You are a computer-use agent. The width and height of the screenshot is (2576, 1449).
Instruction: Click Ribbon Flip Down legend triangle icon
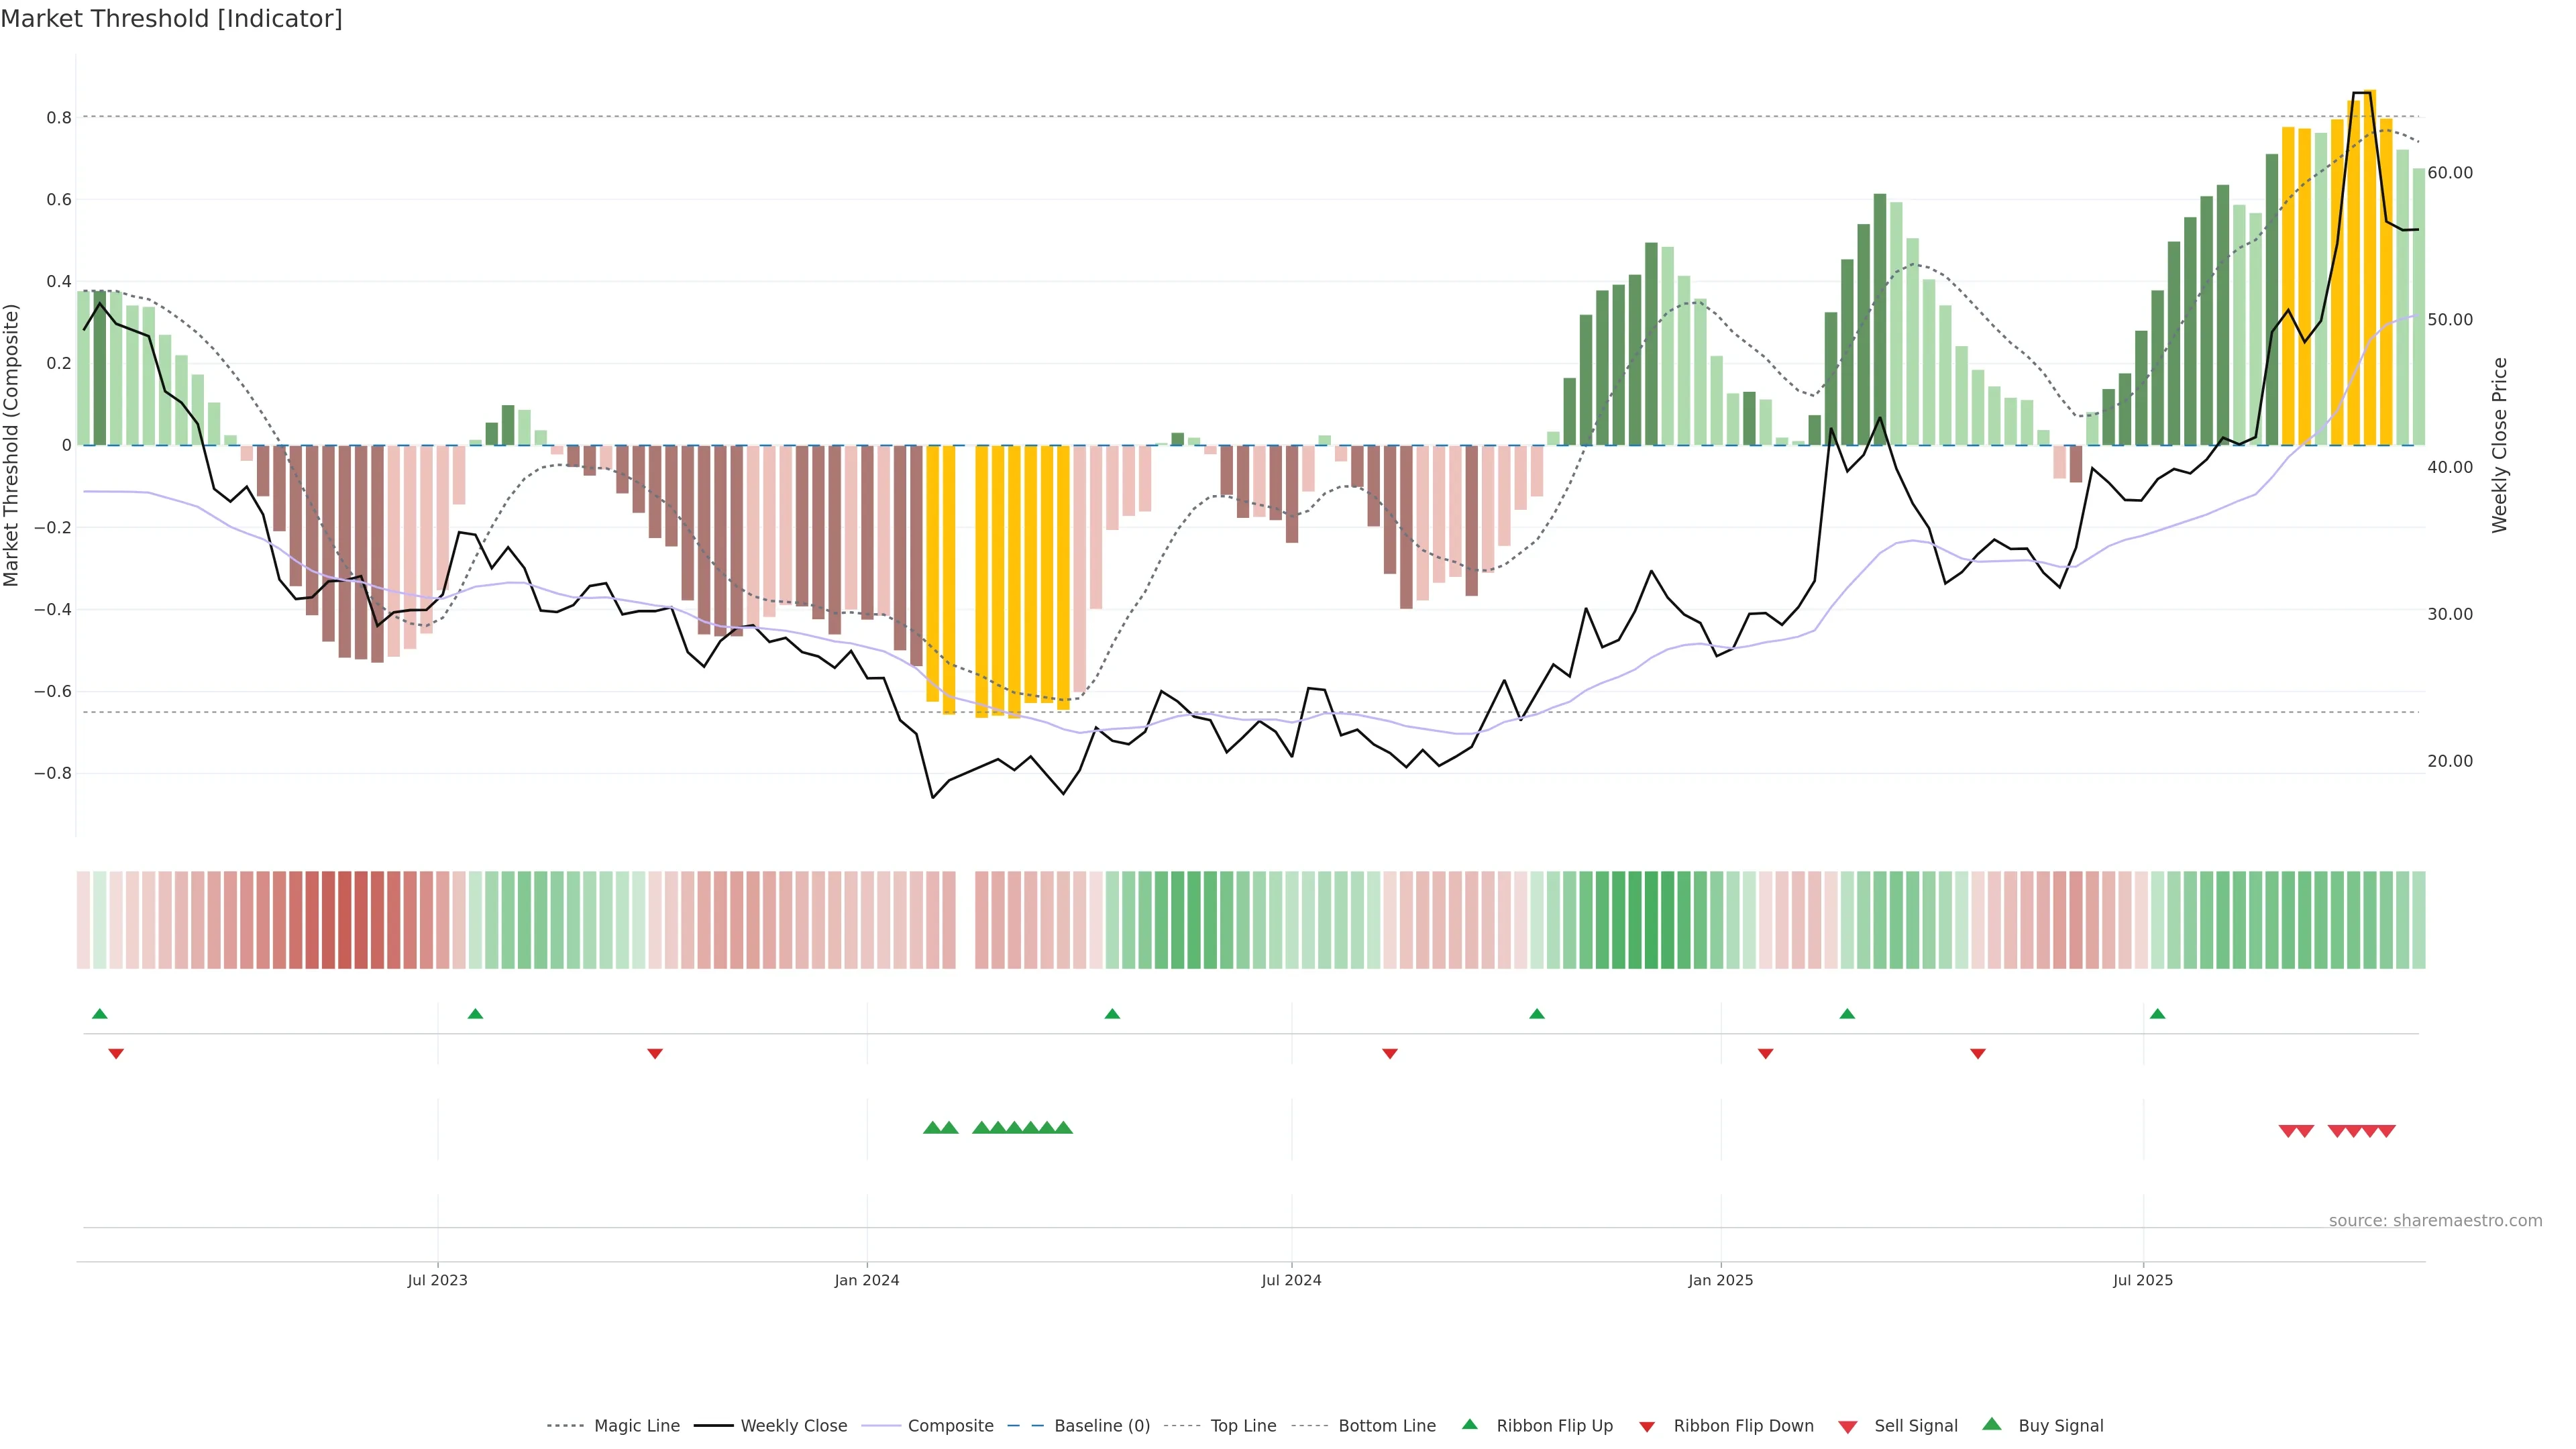[x=1647, y=1426]
